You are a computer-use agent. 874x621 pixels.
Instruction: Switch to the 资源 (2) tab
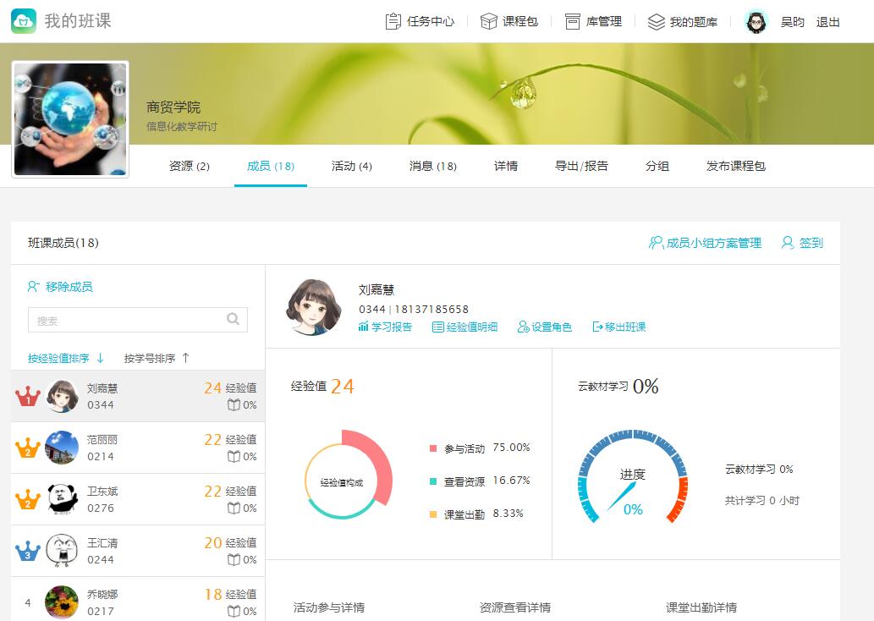pyautogui.click(x=190, y=167)
